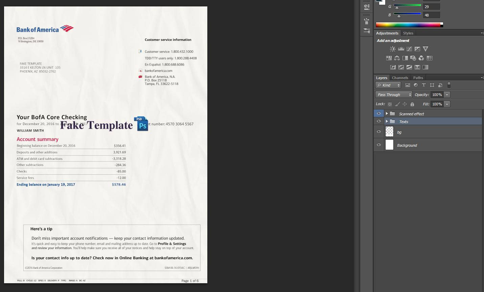This screenshot has height=292, width=484.
Task: Expand the Texts layer group
Action: point(387,121)
